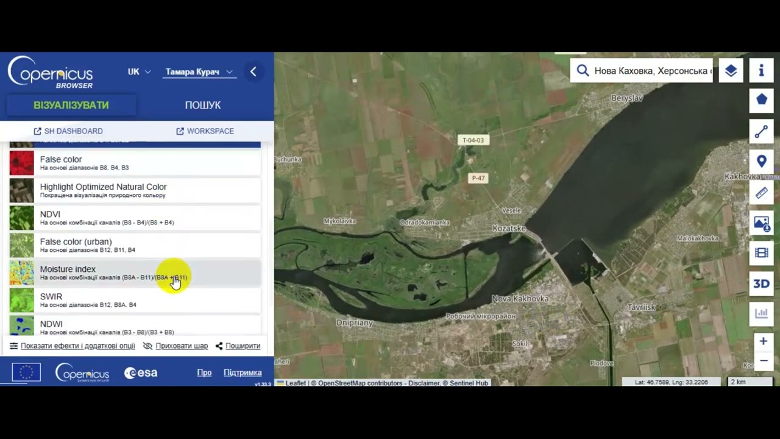Click the Dnipriany map label
Screen dimensions: 780x439
tap(354, 323)
